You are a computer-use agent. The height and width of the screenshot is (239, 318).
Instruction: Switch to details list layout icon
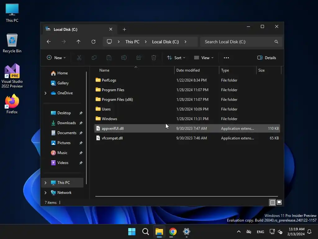tap(272, 202)
